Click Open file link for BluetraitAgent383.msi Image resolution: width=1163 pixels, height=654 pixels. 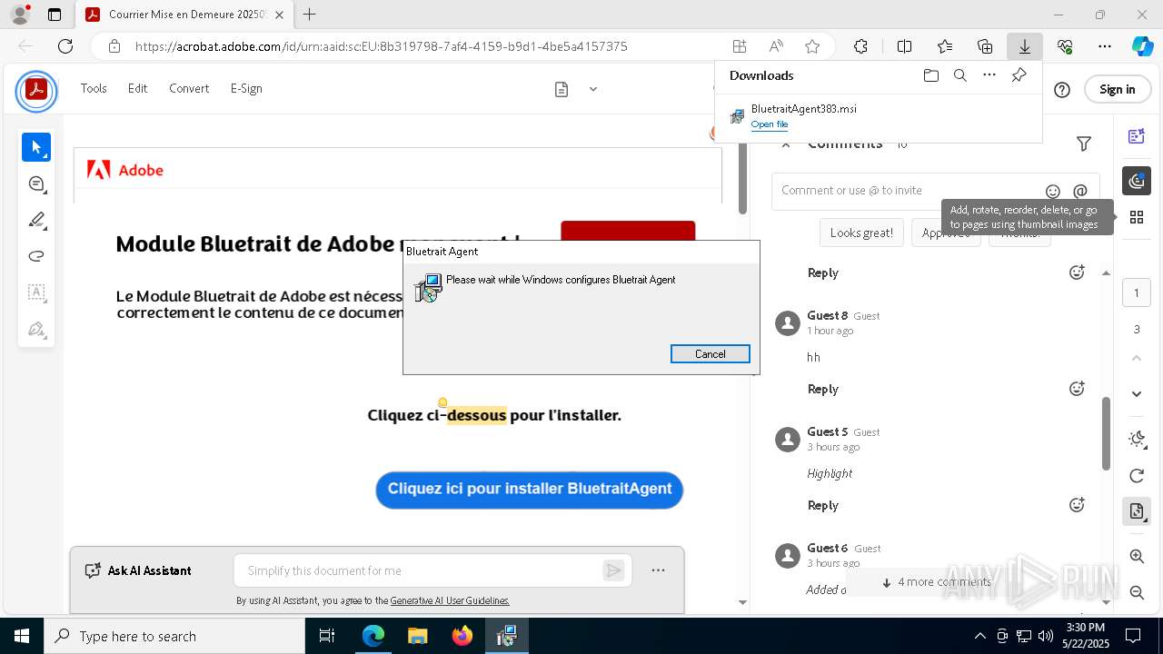point(770,124)
